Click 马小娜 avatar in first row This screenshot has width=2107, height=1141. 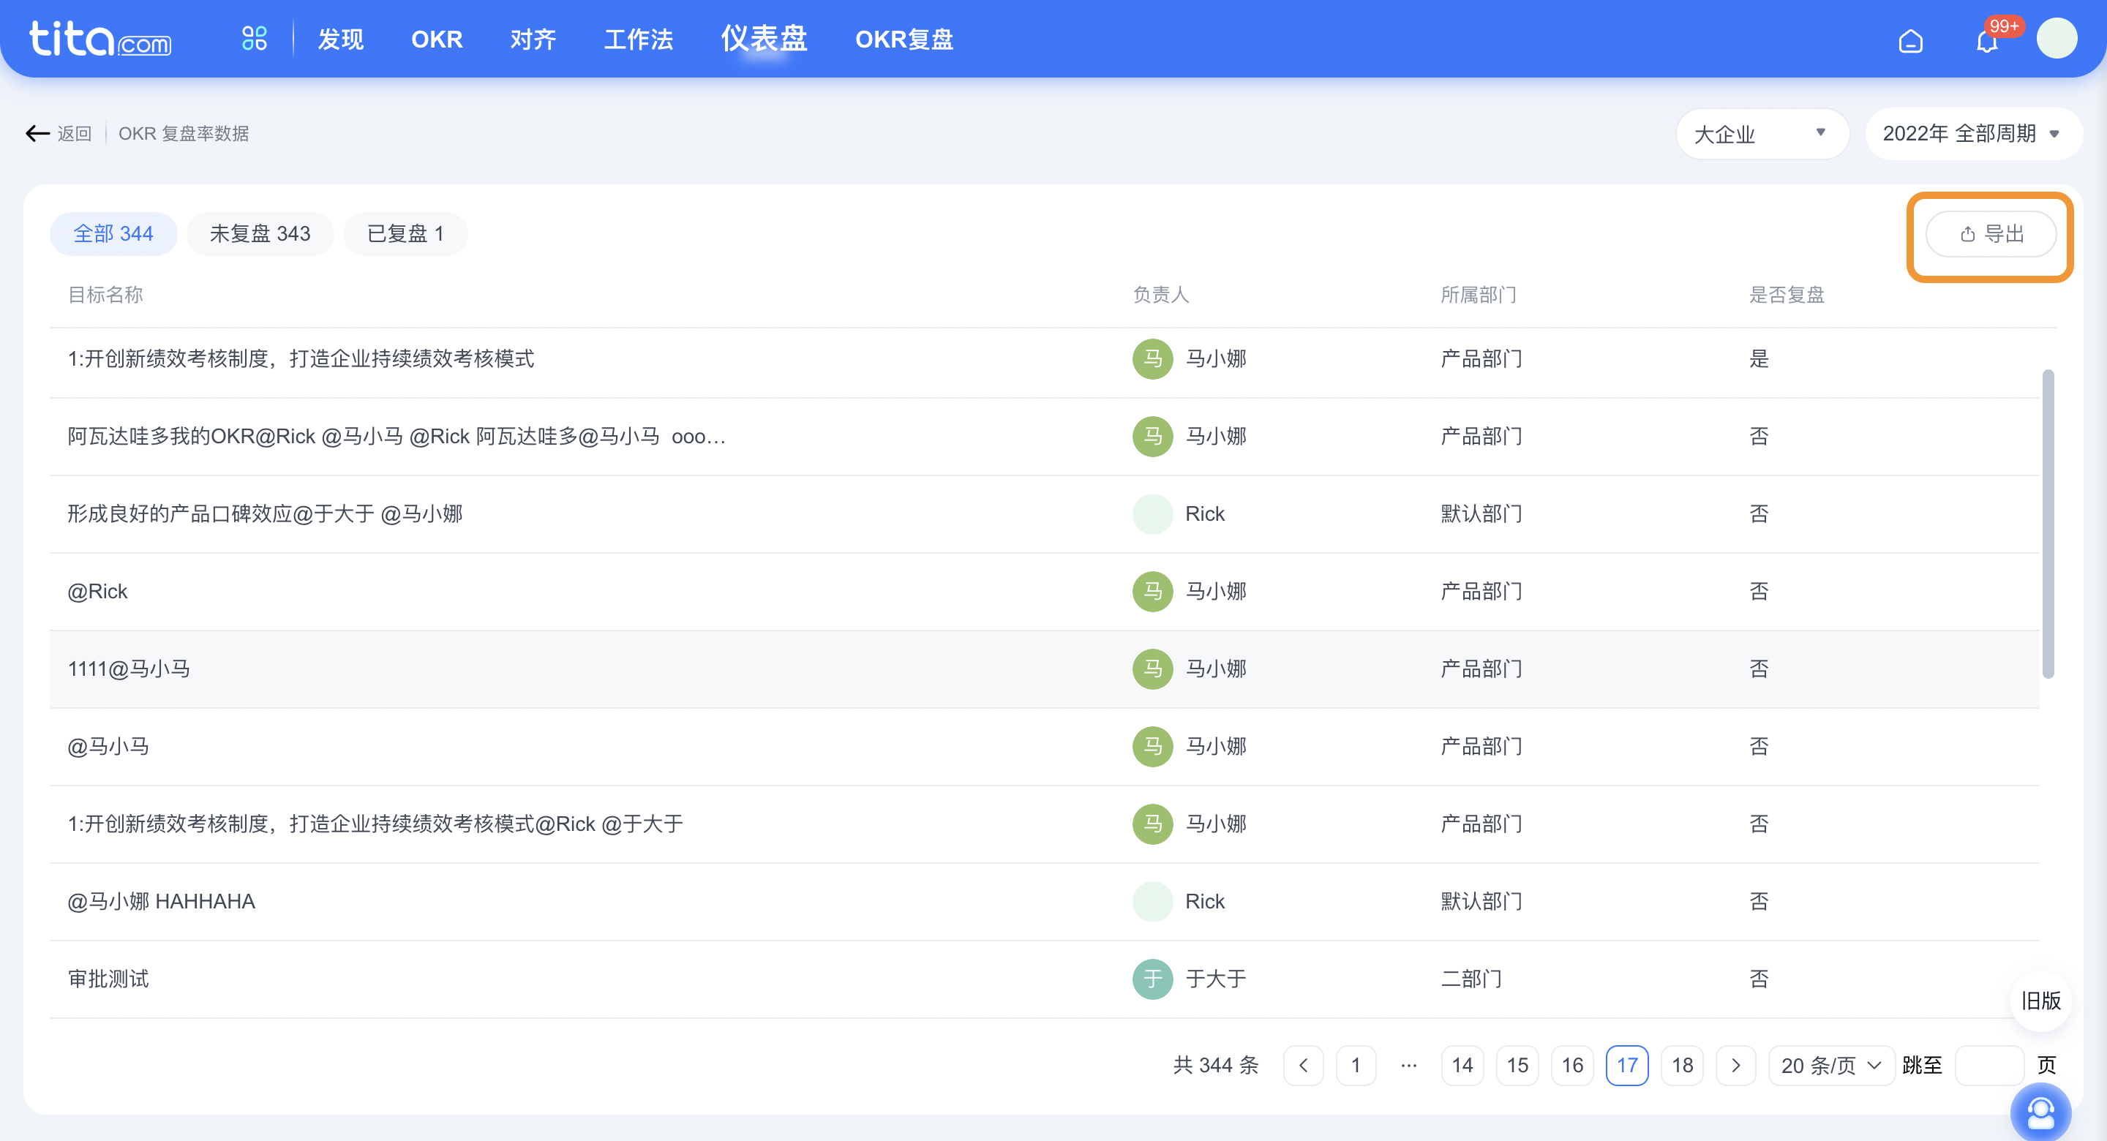point(1152,359)
